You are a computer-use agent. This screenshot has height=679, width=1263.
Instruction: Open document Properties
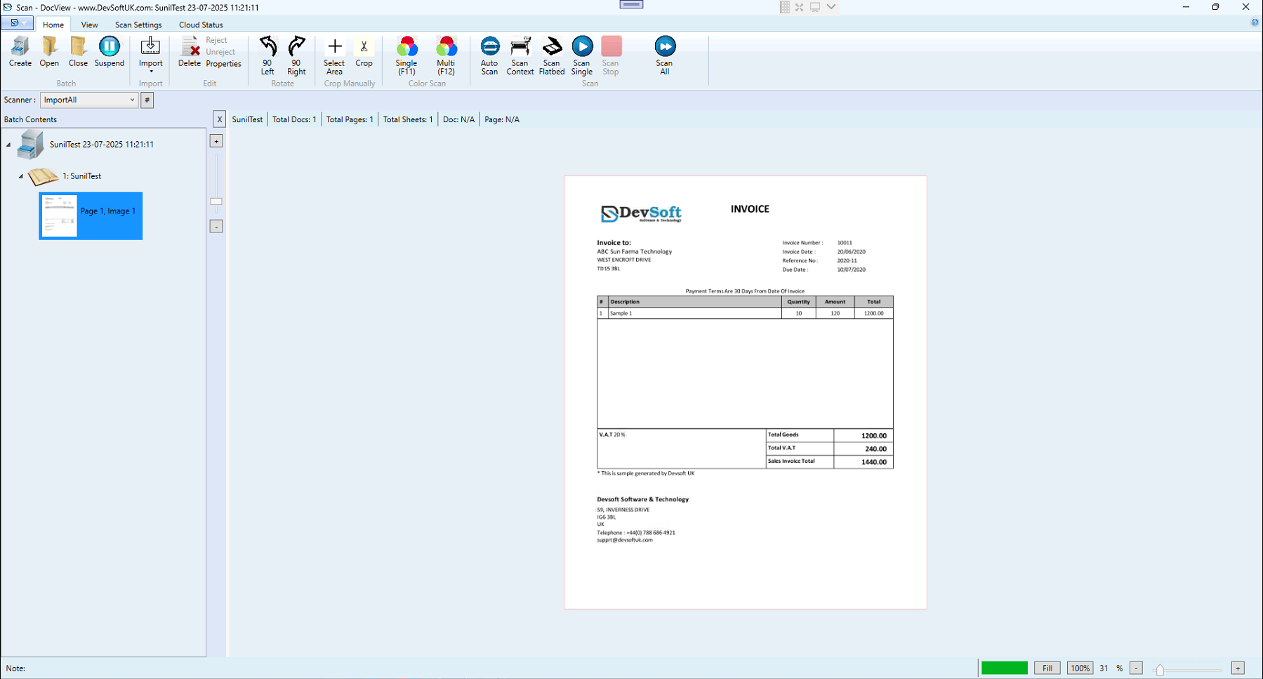click(x=223, y=63)
